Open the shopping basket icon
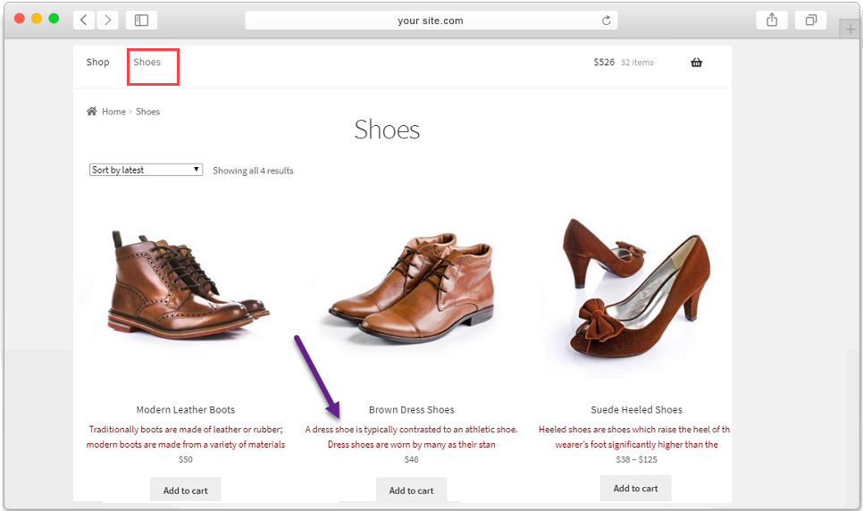This screenshot has height=511, width=863. pyautogui.click(x=696, y=63)
